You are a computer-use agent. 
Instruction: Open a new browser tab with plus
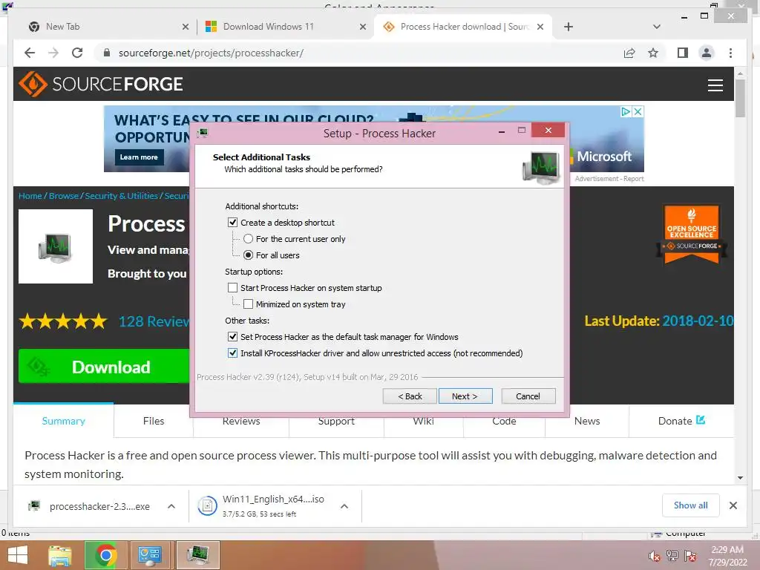[x=568, y=27]
